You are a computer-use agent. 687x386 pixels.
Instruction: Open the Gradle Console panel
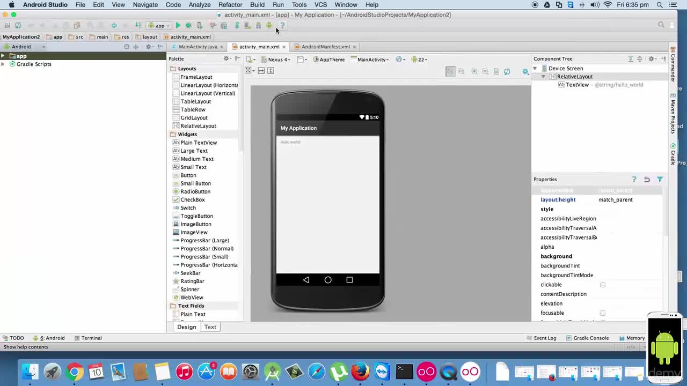coord(587,338)
